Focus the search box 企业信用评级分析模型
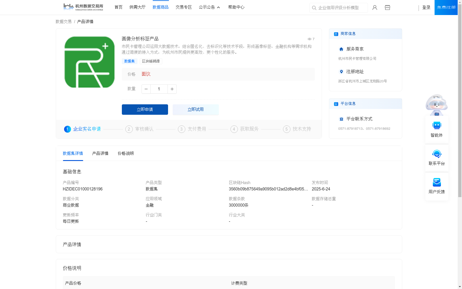The image size is (462, 289). coord(338,8)
